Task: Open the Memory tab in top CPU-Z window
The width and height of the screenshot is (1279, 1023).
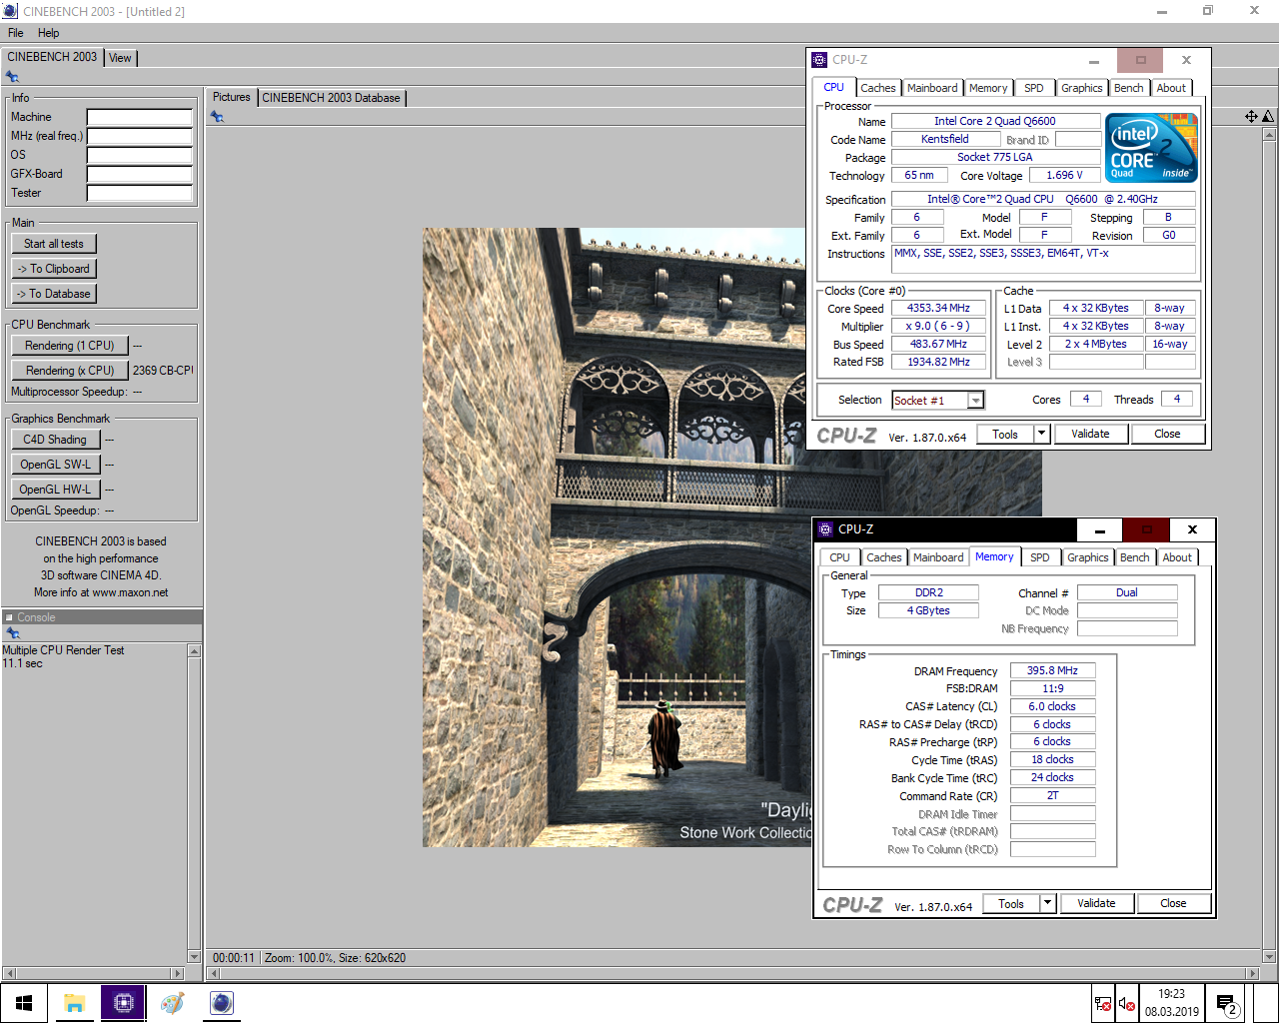Action: point(988,88)
